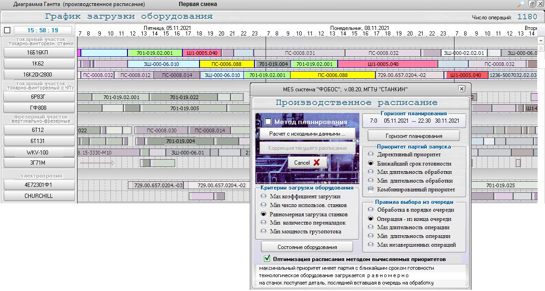Open Горизонт планирования button
This screenshot has width=545, height=291.
413,136
